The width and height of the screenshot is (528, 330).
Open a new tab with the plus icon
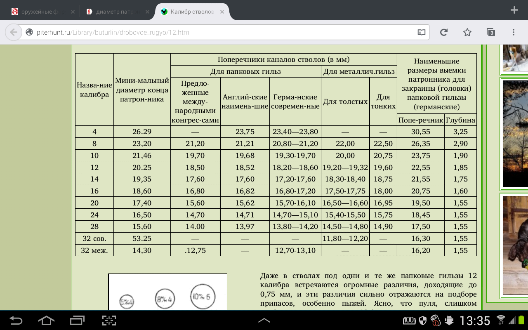(514, 10)
